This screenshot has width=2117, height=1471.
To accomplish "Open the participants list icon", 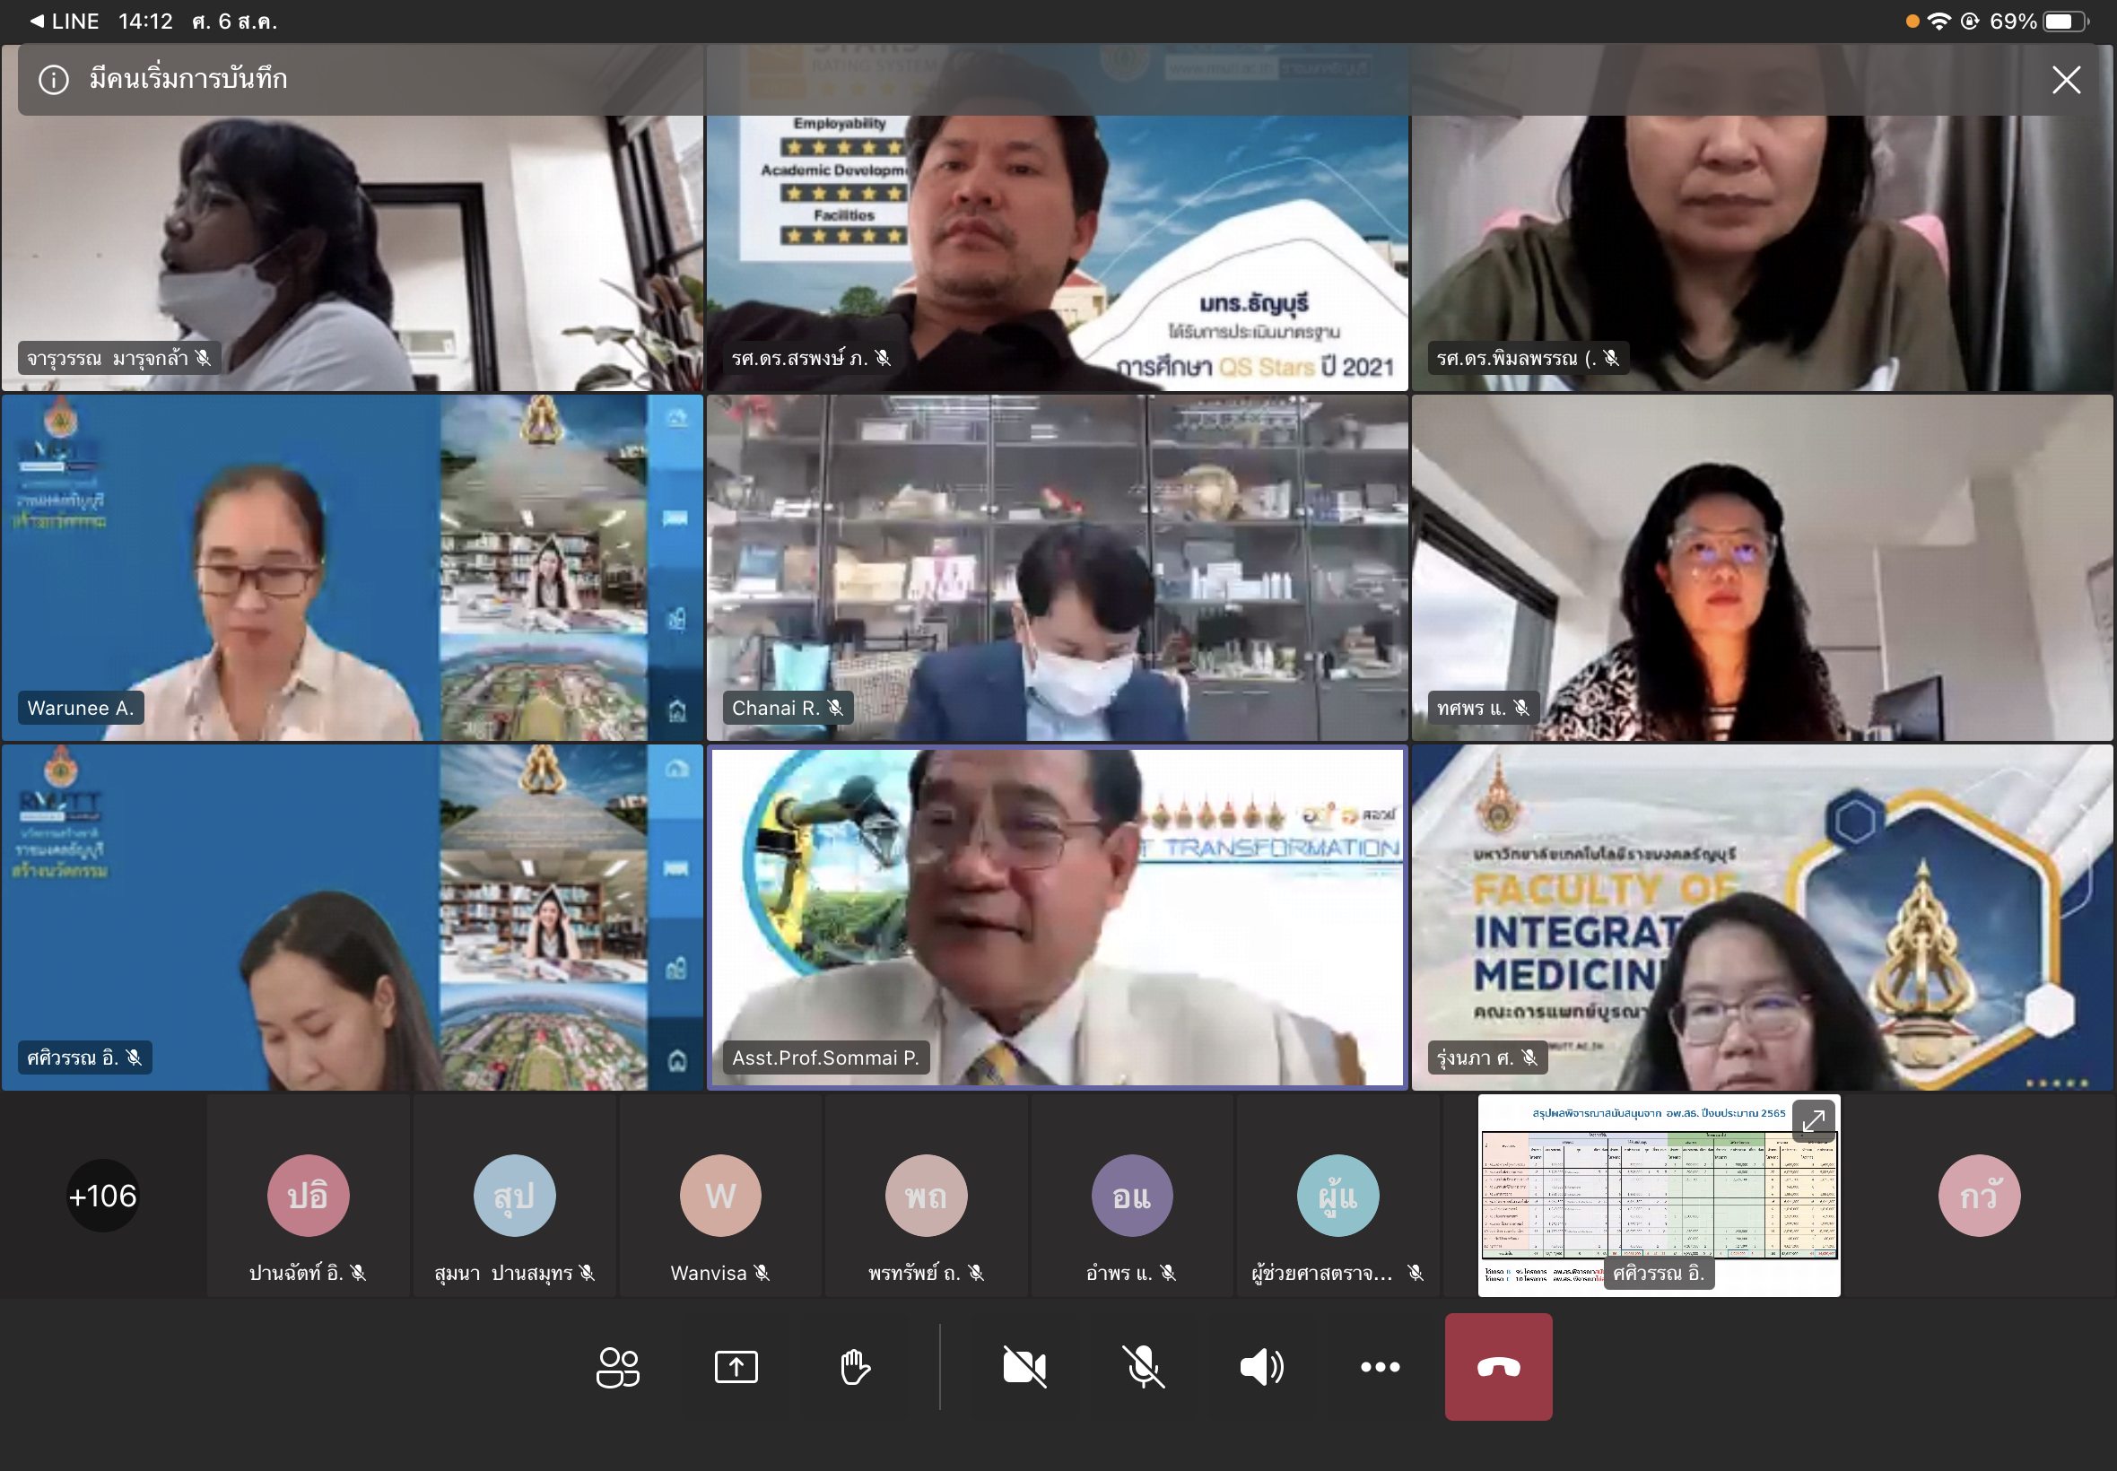I will click(617, 1367).
